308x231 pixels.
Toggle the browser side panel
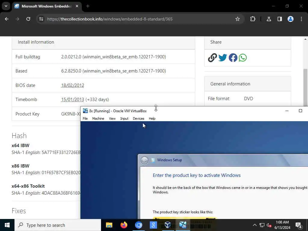[x=280, y=19]
